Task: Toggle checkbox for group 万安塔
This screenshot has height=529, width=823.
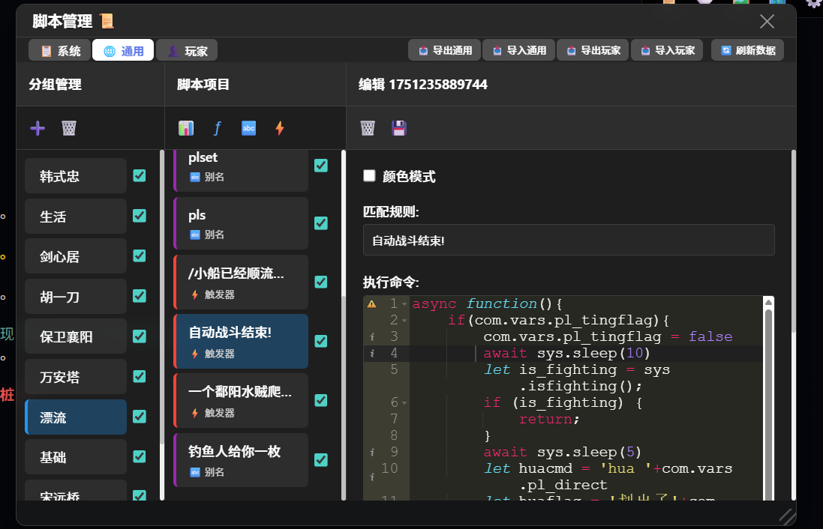Action: [139, 376]
